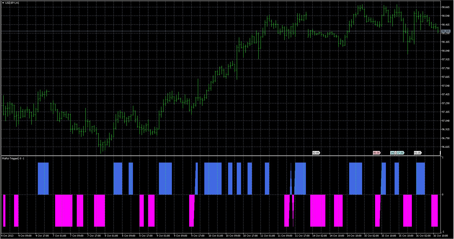
Task: Click the 8 Oct 01:00 time label
Action: tap(111, 236)
